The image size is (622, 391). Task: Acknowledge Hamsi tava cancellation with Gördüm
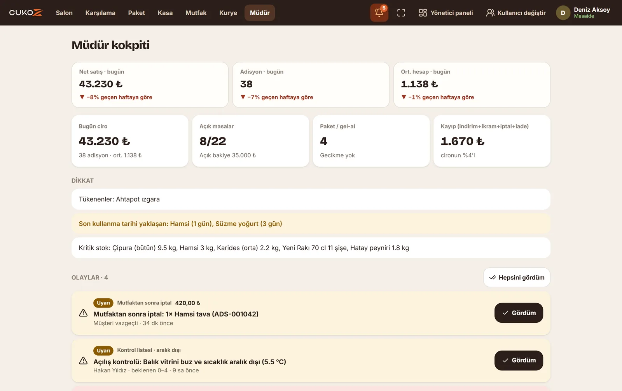519,313
